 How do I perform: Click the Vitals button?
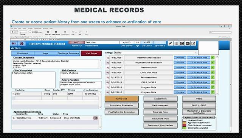[x=199, y=99]
